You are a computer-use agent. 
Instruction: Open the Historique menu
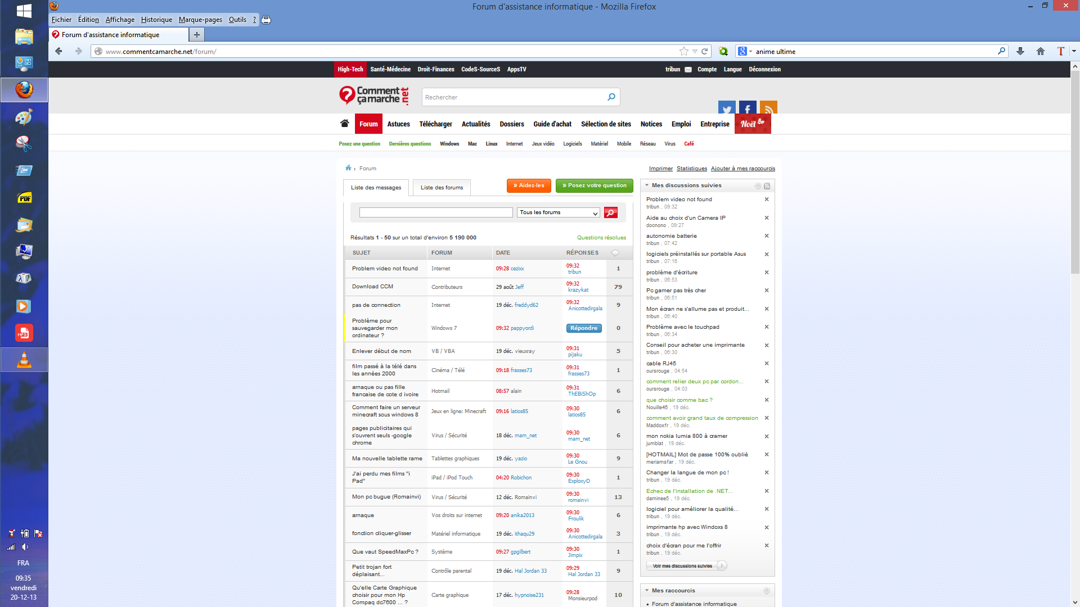pyautogui.click(x=156, y=20)
